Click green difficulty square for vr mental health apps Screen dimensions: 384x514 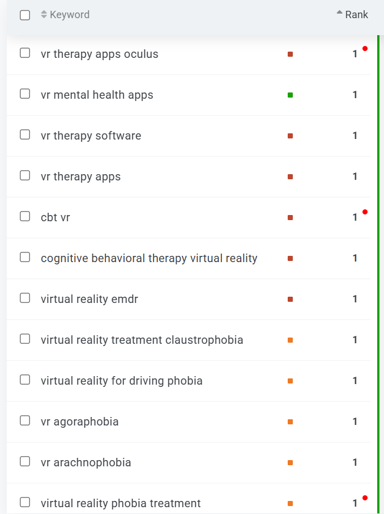290,95
